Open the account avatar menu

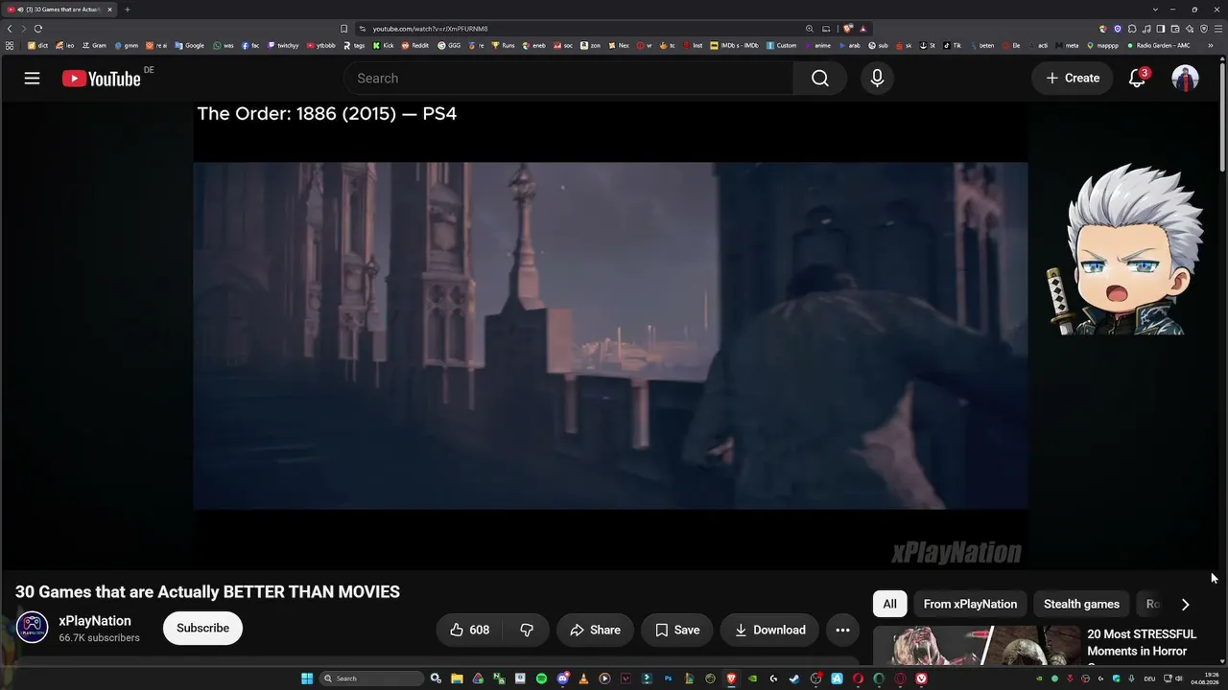tap(1185, 79)
